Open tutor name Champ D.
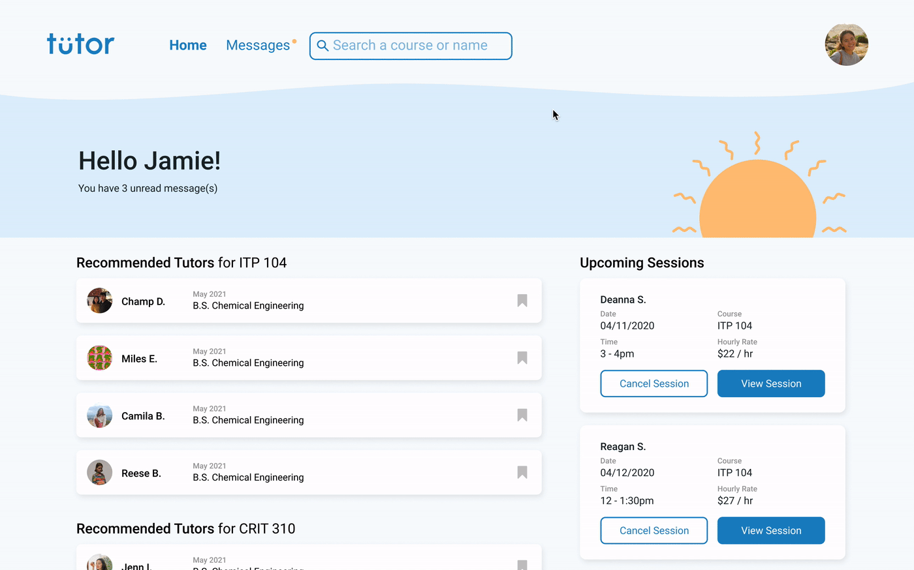Viewport: 914px width, 570px height. 143,301
